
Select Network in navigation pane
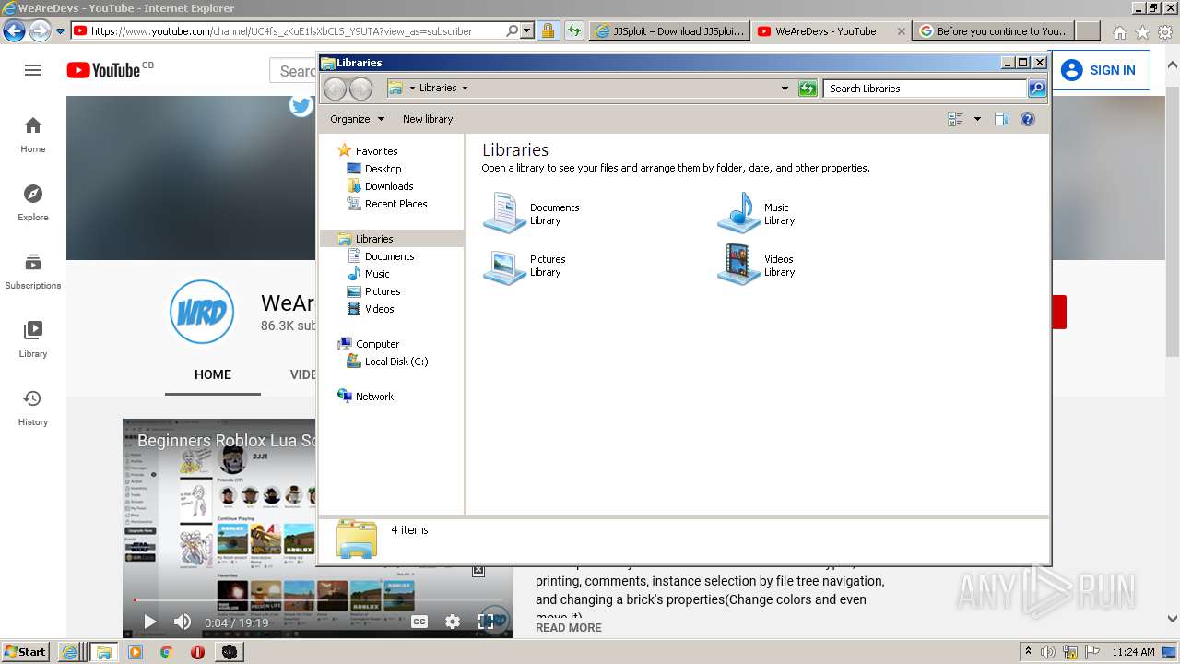(x=366, y=397)
